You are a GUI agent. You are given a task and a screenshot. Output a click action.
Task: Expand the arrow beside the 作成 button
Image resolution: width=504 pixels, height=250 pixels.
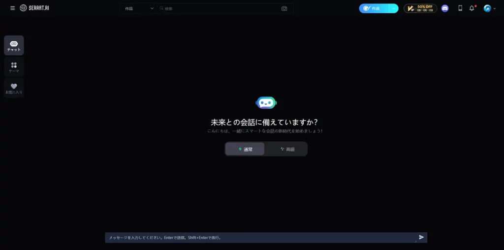click(394, 8)
